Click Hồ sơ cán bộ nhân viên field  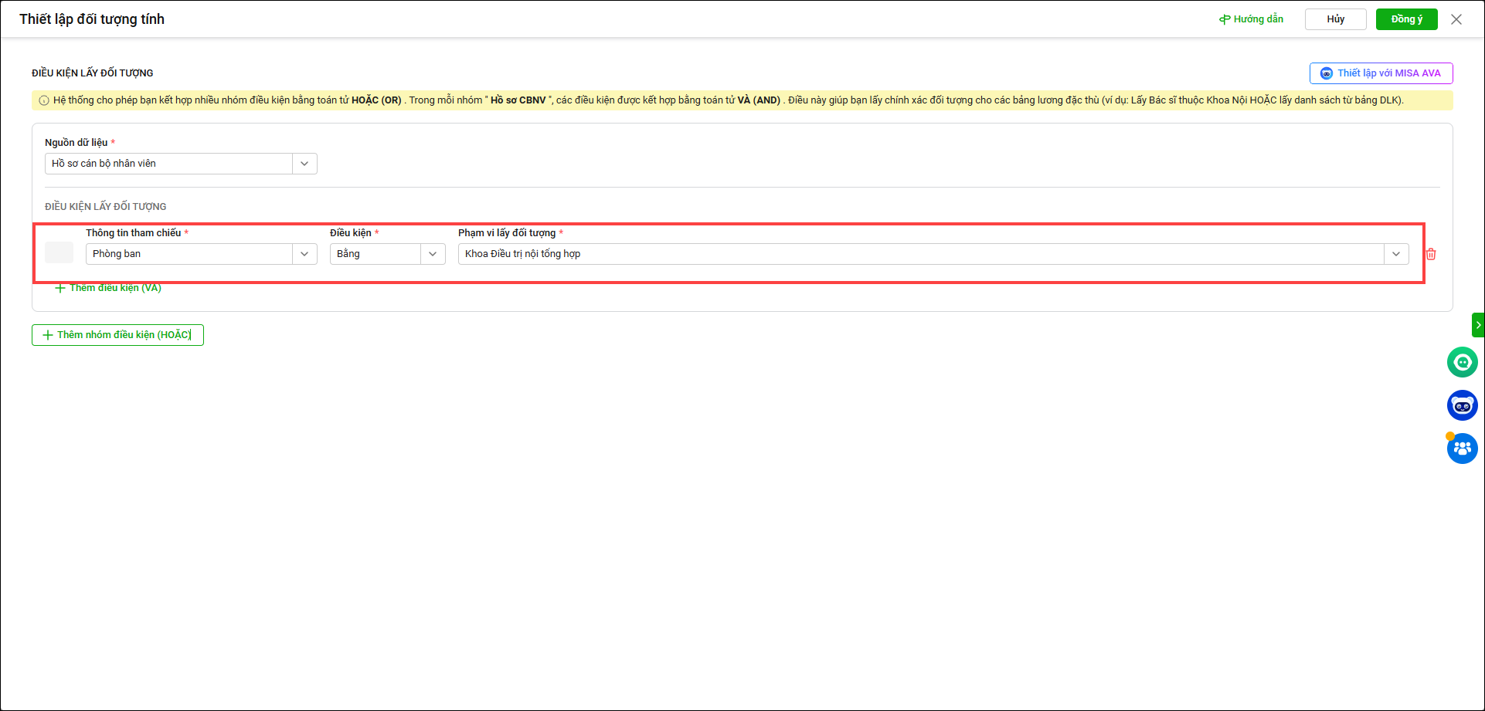(x=168, y=164)
